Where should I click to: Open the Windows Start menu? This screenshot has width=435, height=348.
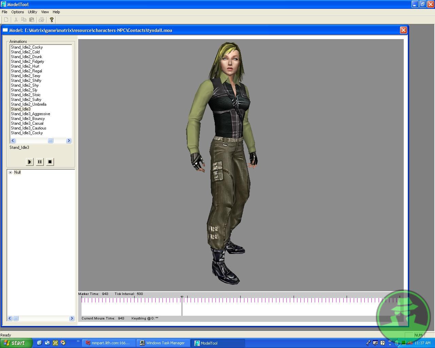tap(15, 343)
